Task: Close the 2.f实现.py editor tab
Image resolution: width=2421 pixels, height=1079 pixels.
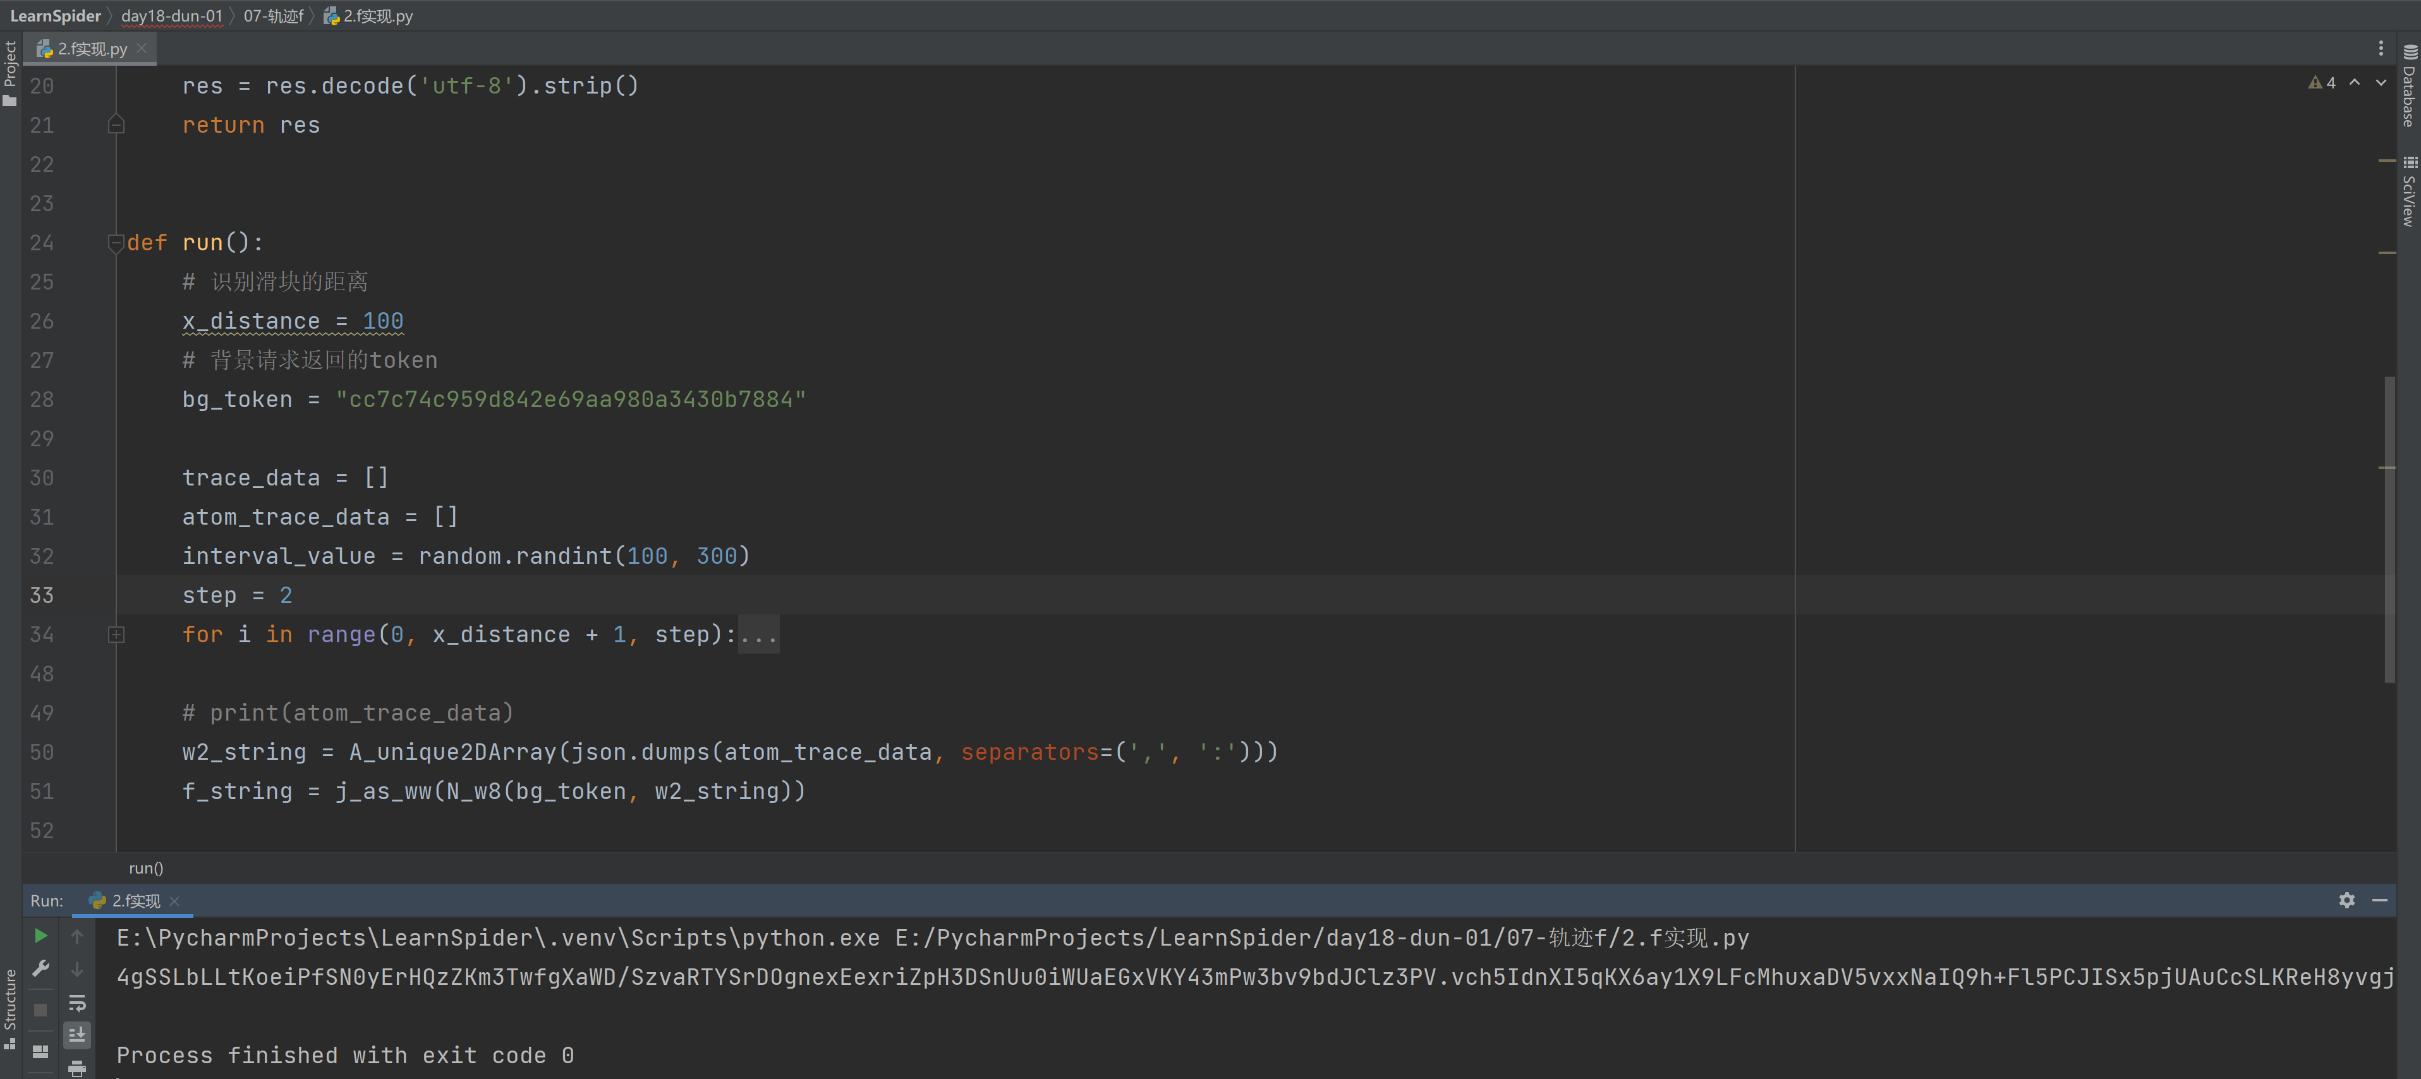Action: (142, 48)
